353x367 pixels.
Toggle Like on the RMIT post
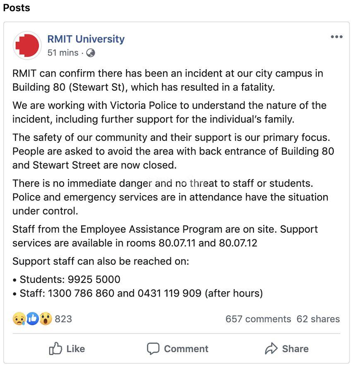(67, 349)
